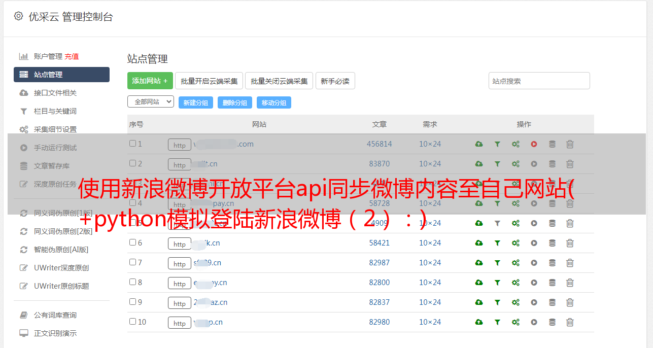Select the checkbox of row 6
This screenshot has width=653, height=348.
[x=132, y=242]
